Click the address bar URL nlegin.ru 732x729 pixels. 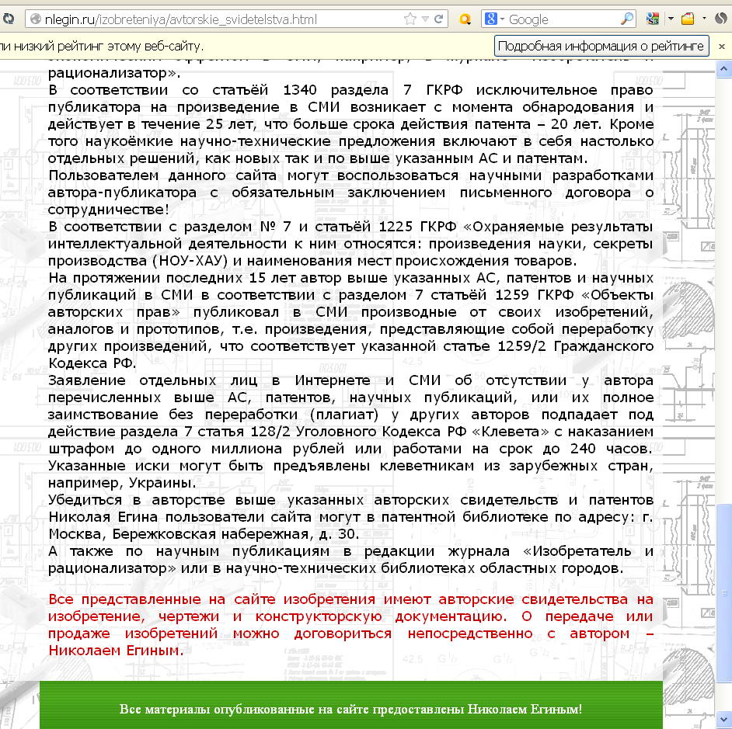point(180,19)
